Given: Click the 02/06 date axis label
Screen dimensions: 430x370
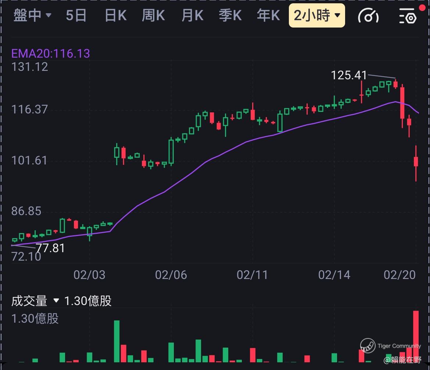Looking at the screenshot, I should coord(171,275).
